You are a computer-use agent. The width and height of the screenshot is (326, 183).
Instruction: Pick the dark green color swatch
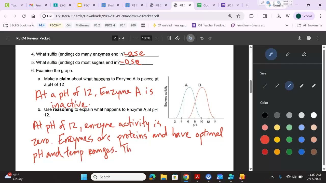[289, 152]
